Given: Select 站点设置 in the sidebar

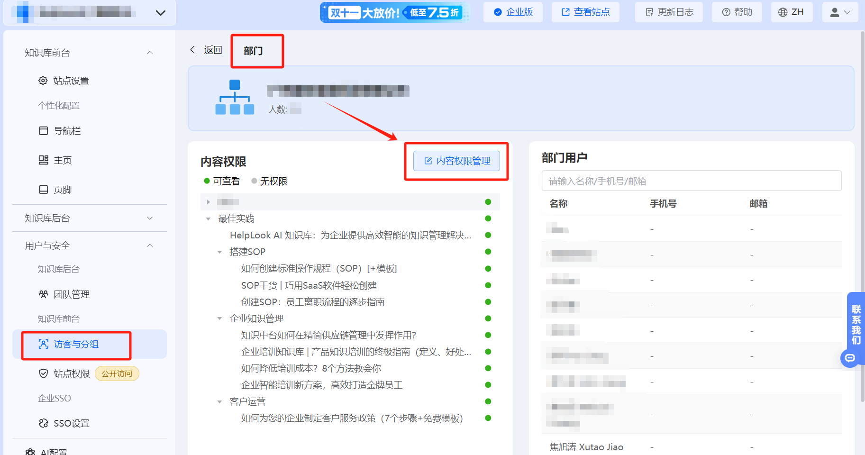Looking at the screenshot, I should click(x=71, y=81).
